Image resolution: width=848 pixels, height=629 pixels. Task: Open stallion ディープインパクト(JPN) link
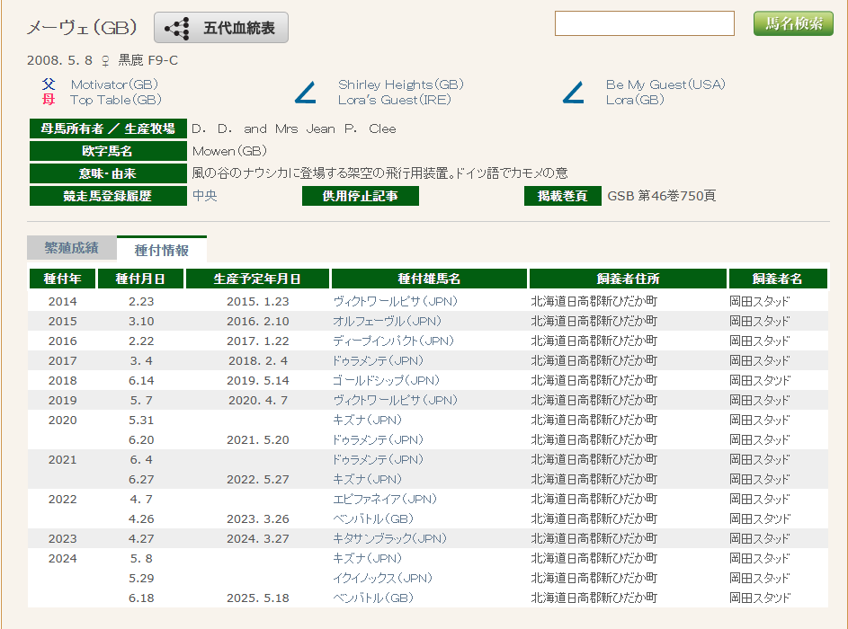393,341
